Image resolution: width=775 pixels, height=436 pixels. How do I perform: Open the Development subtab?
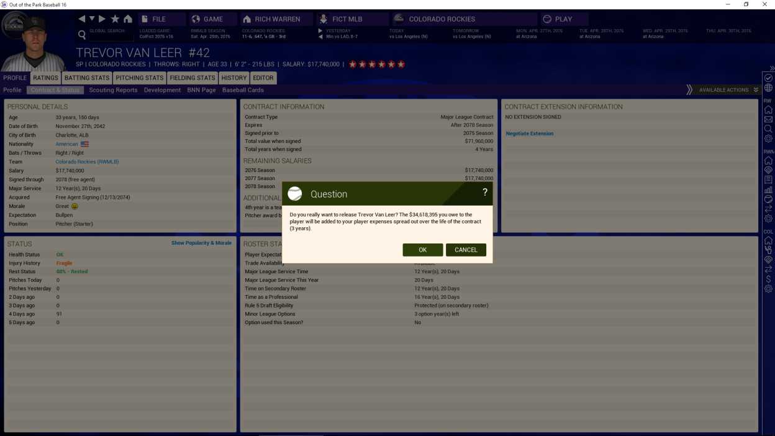tap(162, 90)
